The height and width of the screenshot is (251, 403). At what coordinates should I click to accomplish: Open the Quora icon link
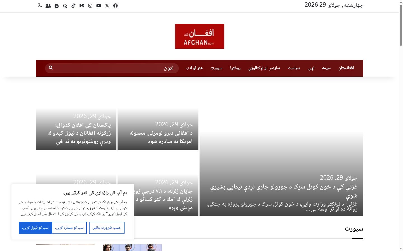pos(65,6)
